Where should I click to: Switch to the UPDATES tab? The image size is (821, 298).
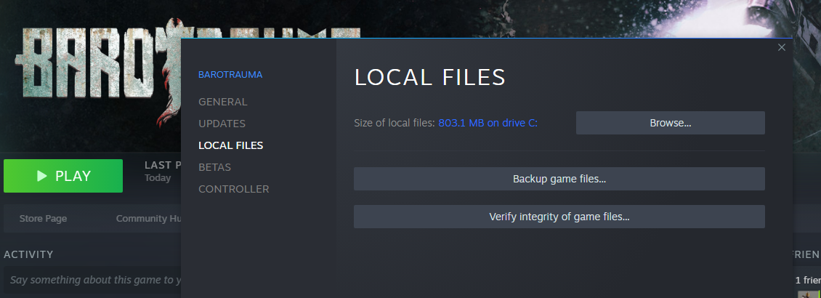tap(222, 124)
